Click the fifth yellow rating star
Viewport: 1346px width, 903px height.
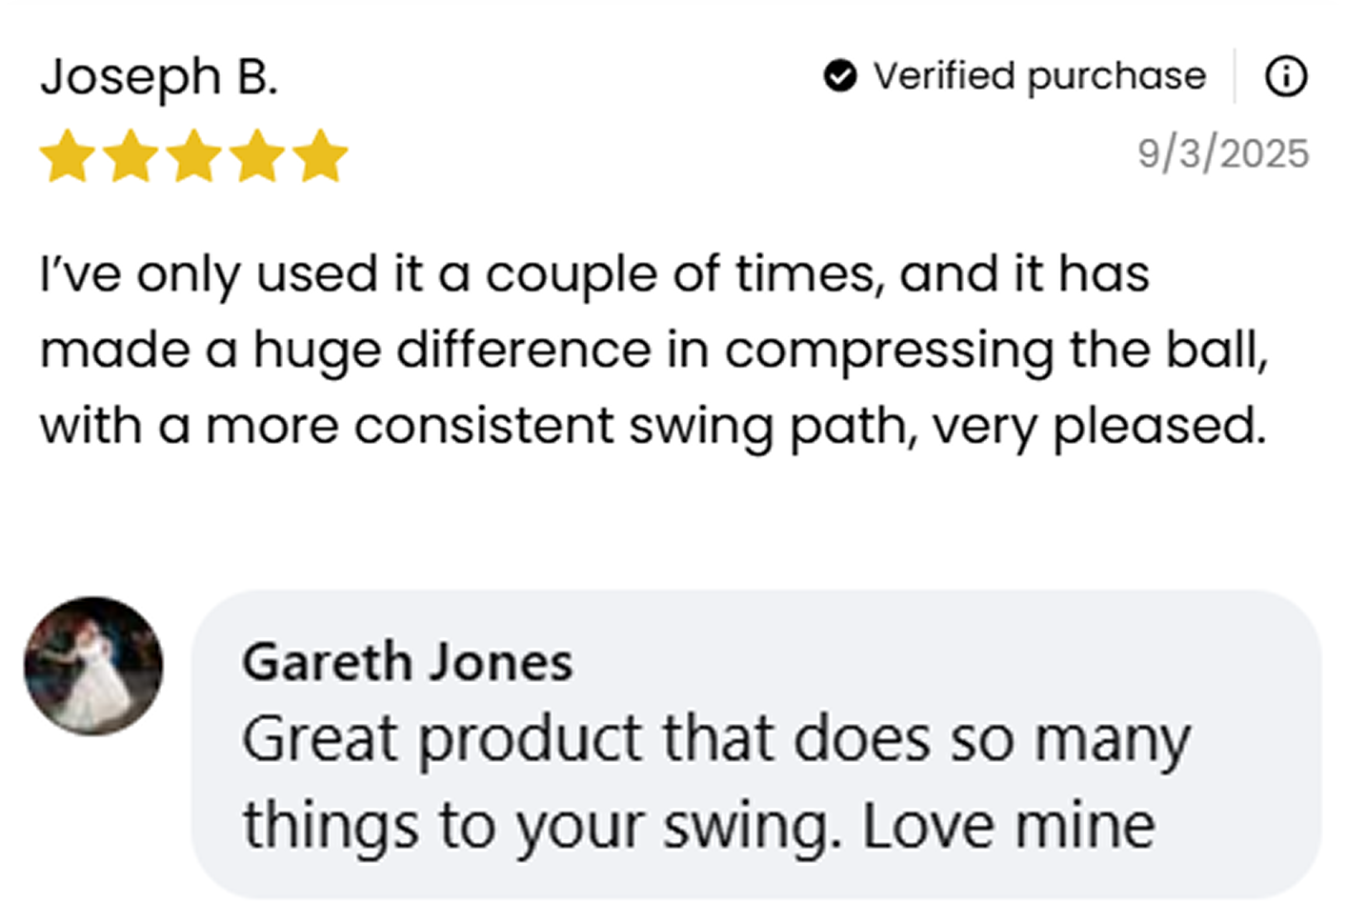click(320, 156)
